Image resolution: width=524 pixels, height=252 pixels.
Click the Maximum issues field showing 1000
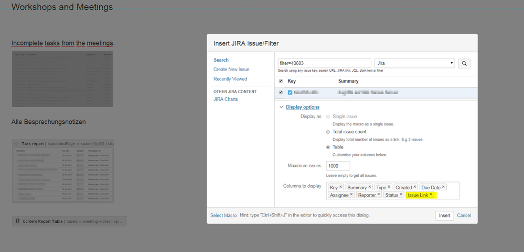click(x=338, y=166)
